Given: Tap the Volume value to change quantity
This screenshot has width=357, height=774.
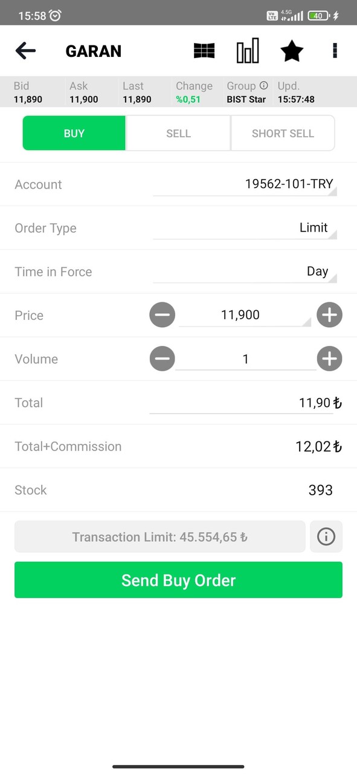Looking at the screenshot, I should click(245, 359).
